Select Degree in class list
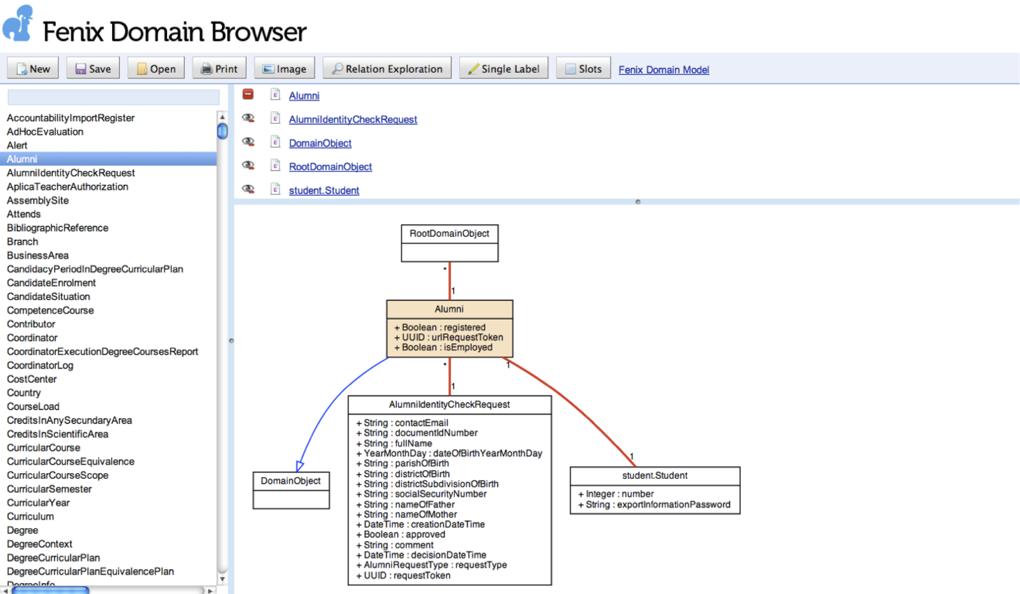The height and width of the screenshot is (594, 1020). 22,530
